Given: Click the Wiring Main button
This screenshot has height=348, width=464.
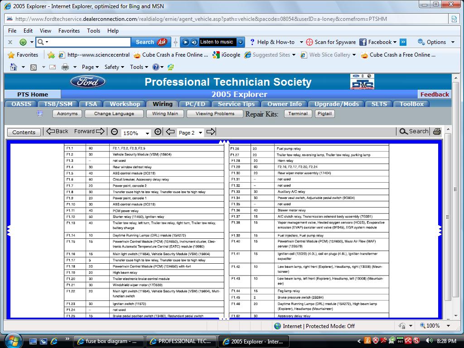Looking at the screenshot, I should (165, 114).
